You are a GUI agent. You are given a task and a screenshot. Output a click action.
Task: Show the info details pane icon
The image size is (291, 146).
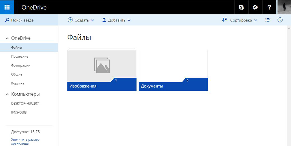pos(280,20)
